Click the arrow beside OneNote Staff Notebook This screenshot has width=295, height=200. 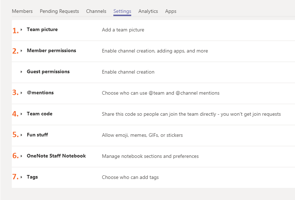(x=21, y=156)
